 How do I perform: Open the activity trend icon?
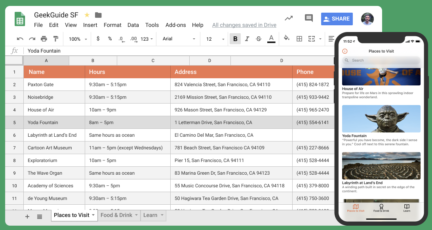(289, 19)
